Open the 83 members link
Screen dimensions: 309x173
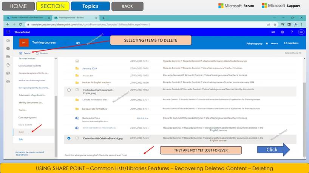click(x=291, y=43)
